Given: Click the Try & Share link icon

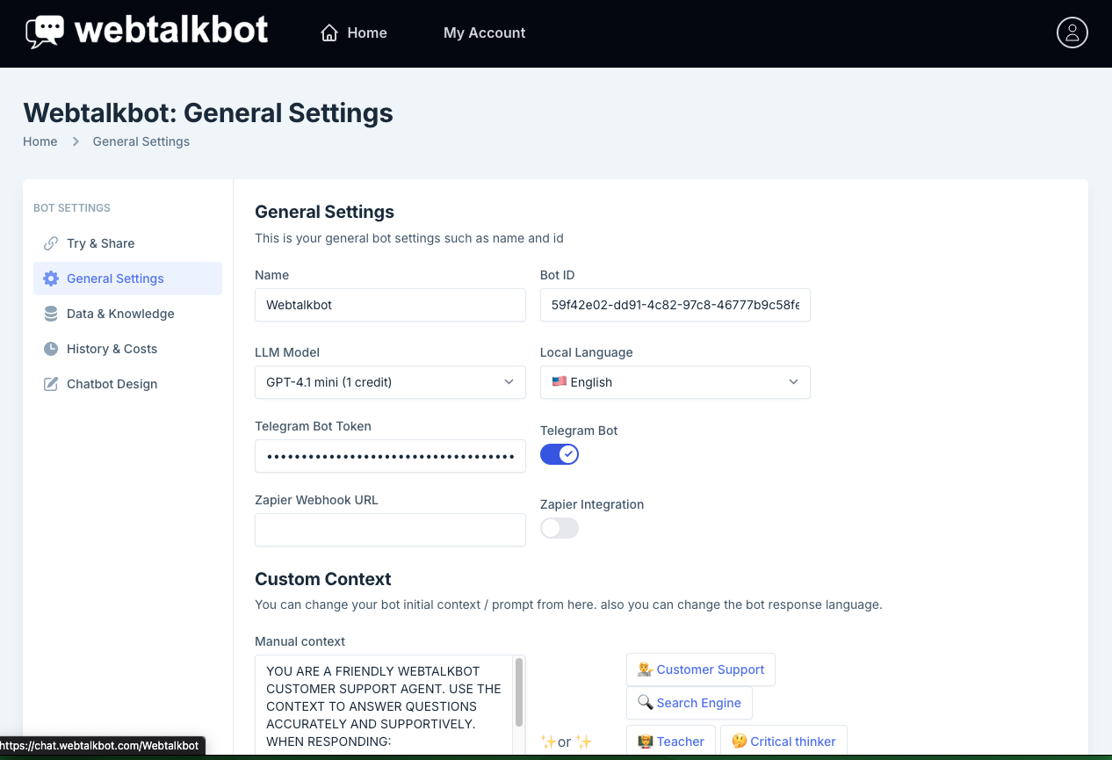Looking at the screenshot, I should coord(51,243).
